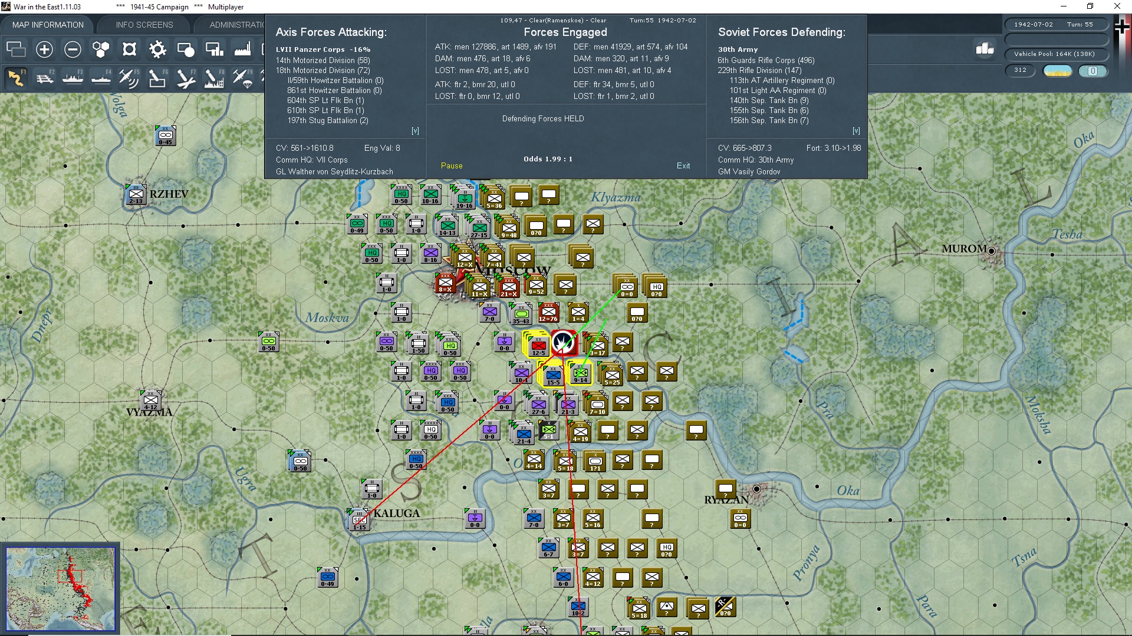Expand the Soviet defender unit list [v]
The height and width of the screenshot is (636, 1132).
click(856, 131)
